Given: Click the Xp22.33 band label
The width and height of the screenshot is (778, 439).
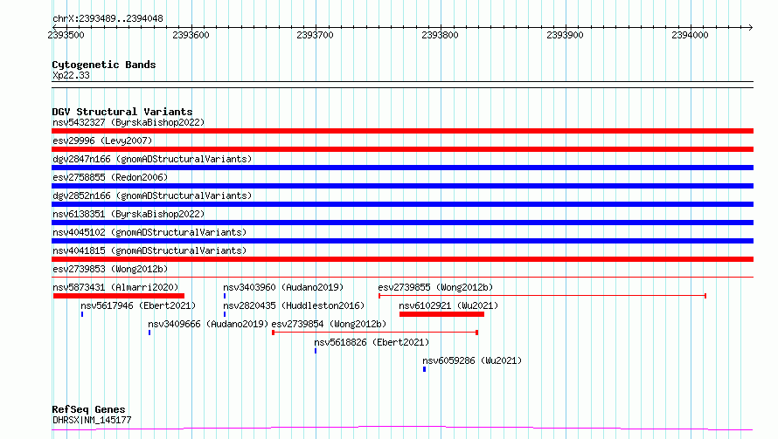Looking at the screenshot, I should click(71, 75).
